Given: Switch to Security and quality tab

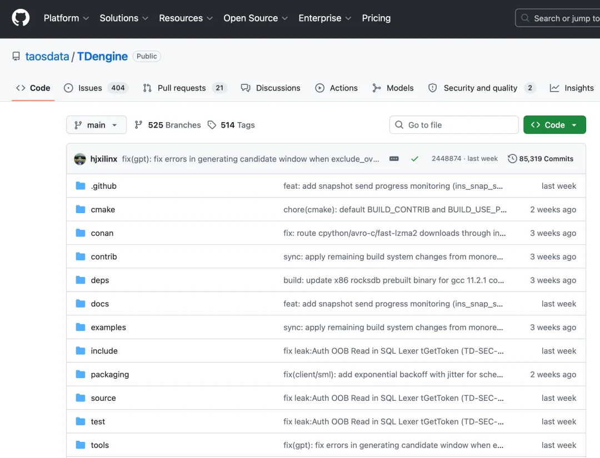Looking at the screenshot, I should pos(482,88).
